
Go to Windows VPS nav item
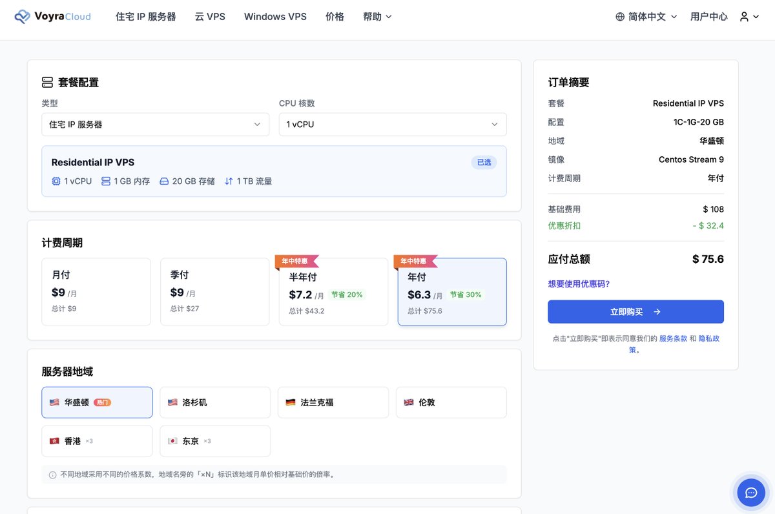tap(275, 17)
